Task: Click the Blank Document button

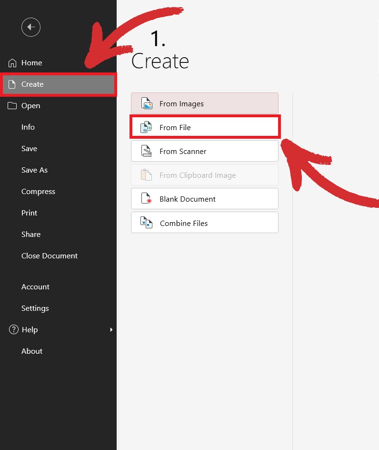Action: coord(205,199)
